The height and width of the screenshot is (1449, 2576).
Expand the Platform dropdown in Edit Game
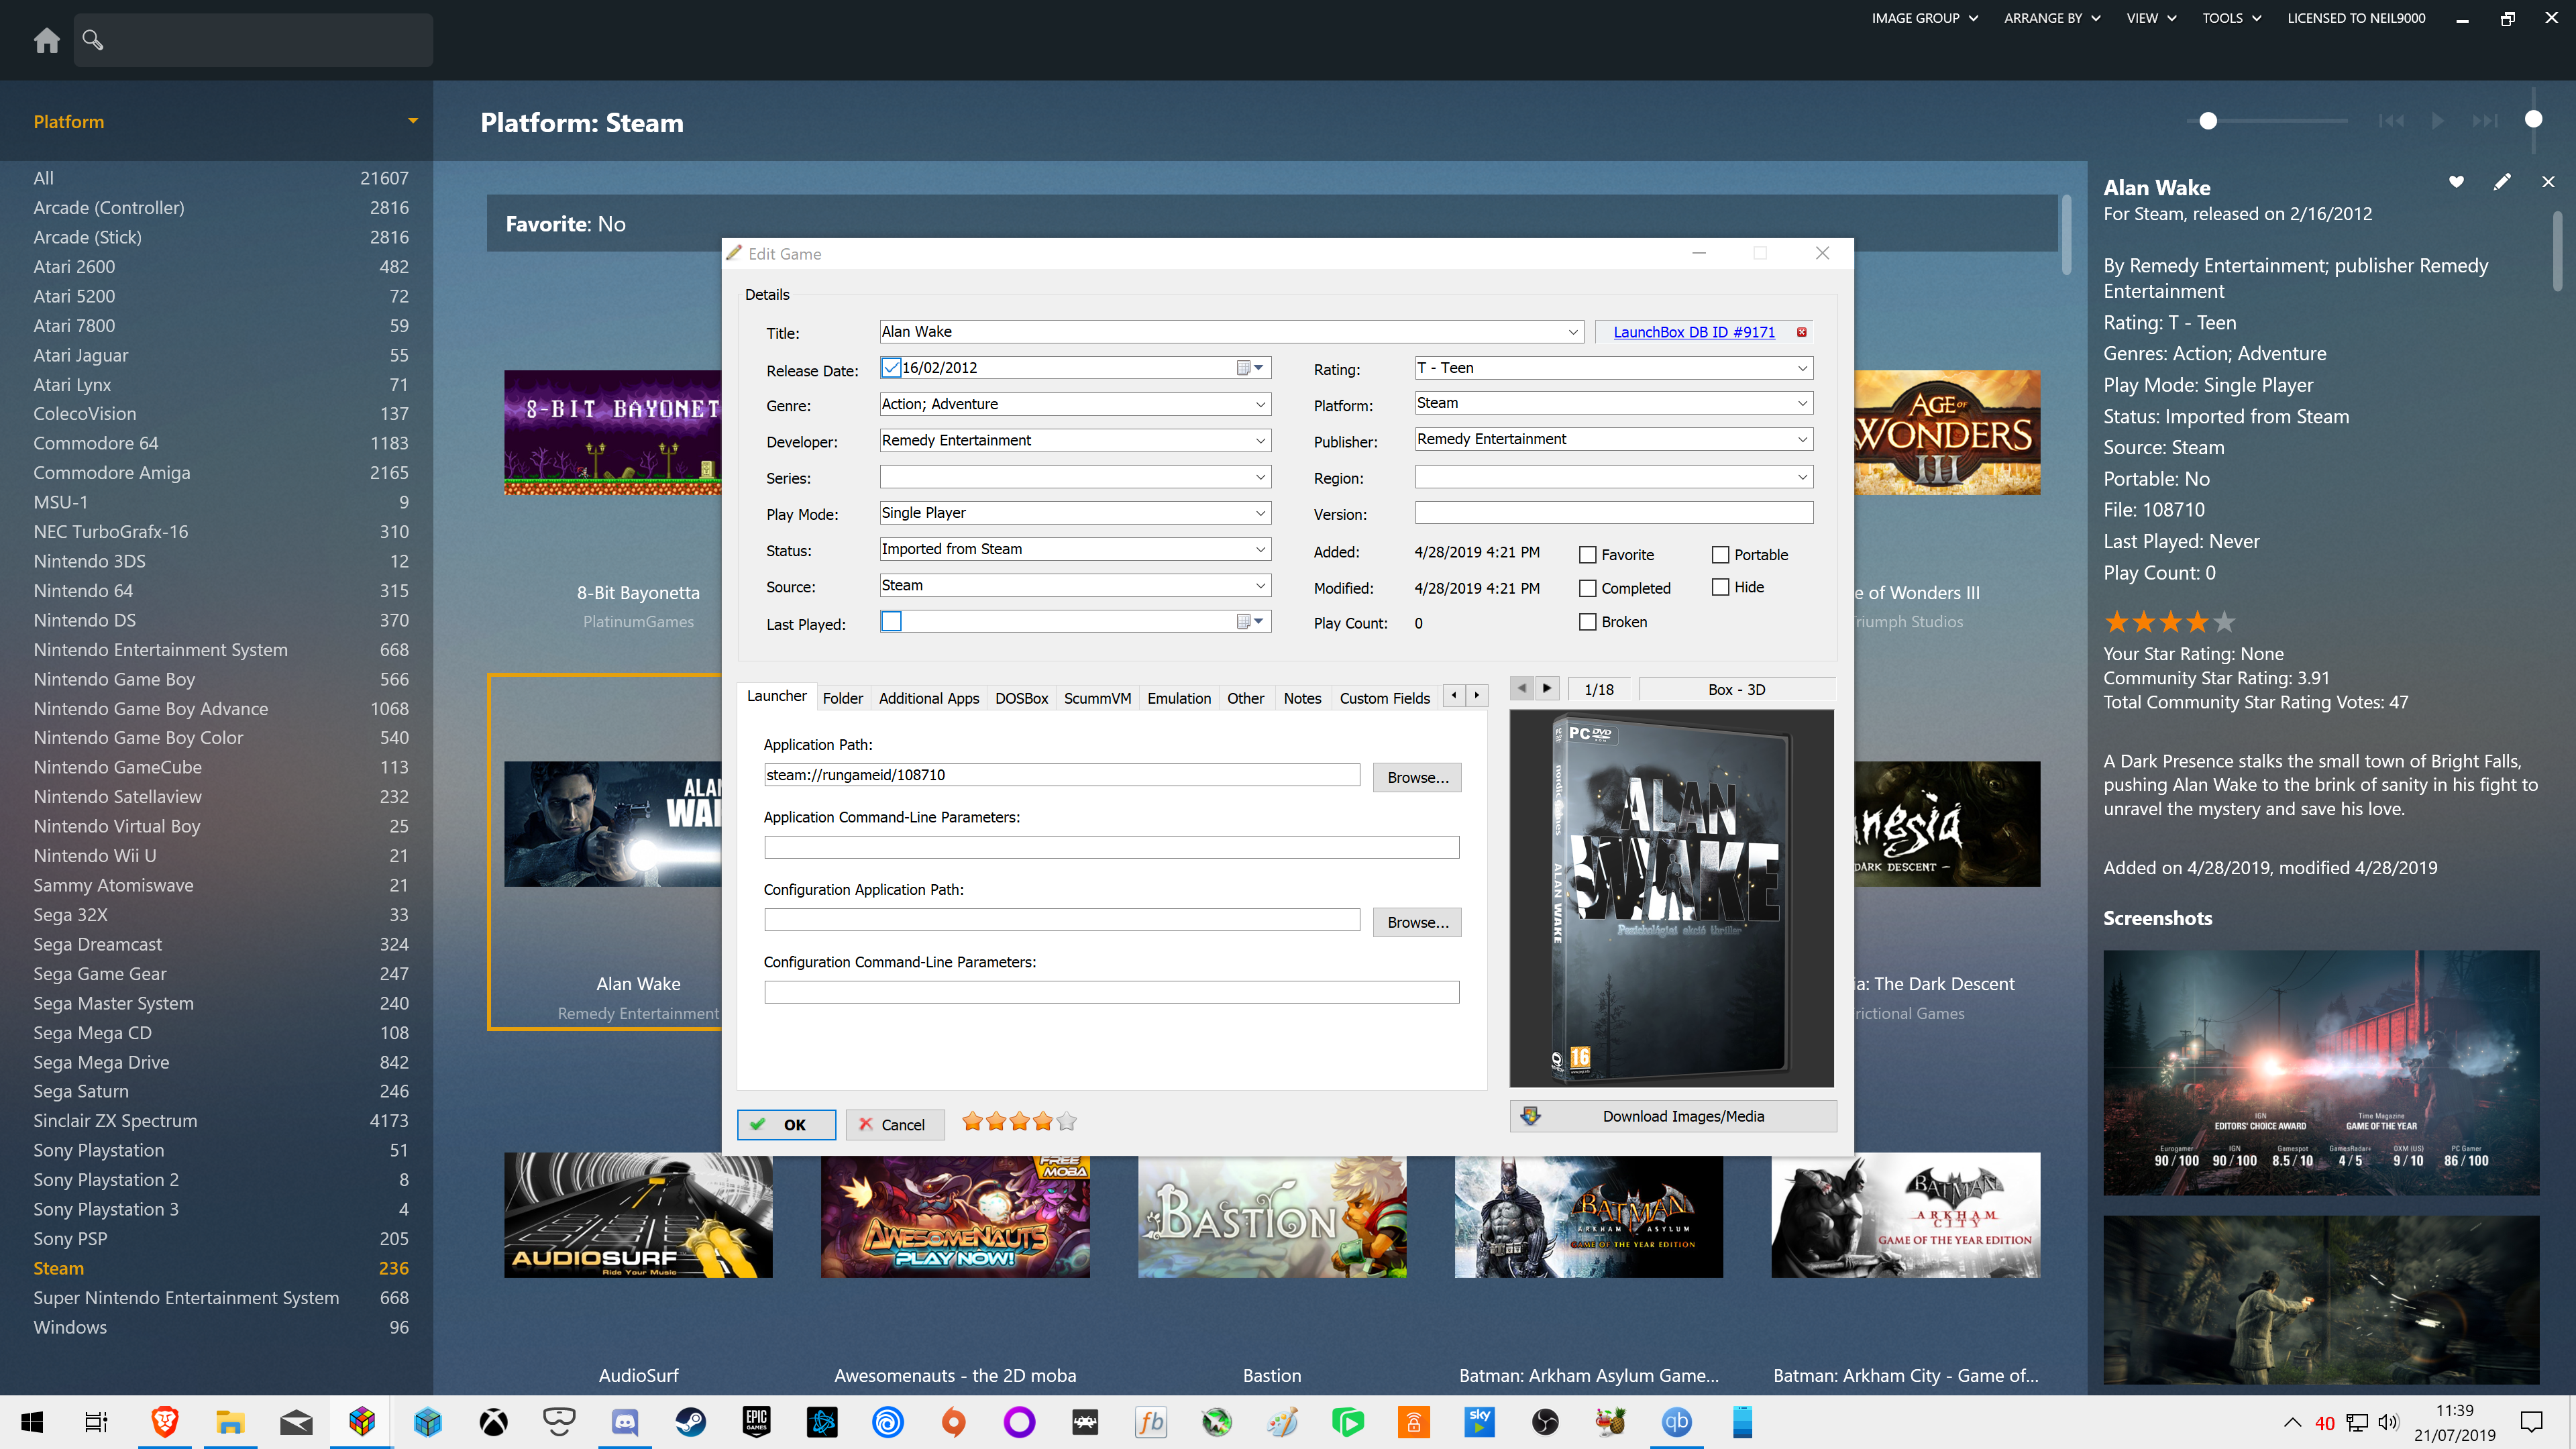pos(1802,403)
